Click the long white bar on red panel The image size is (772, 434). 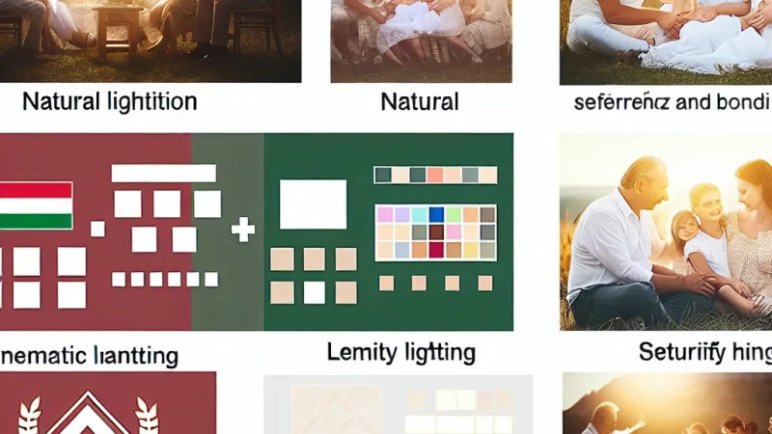click(163, 174)
